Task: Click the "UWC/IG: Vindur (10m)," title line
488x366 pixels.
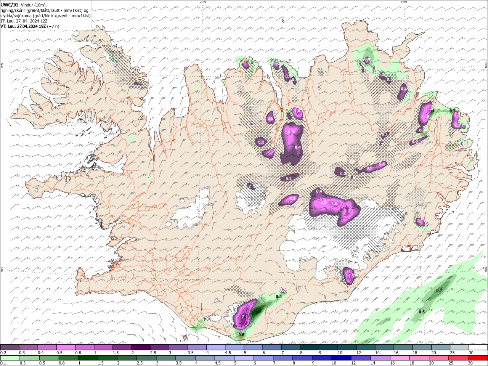Action: [x=24, y=5]
